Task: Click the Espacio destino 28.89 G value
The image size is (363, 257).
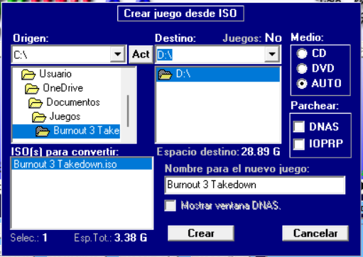Action: 261,152
